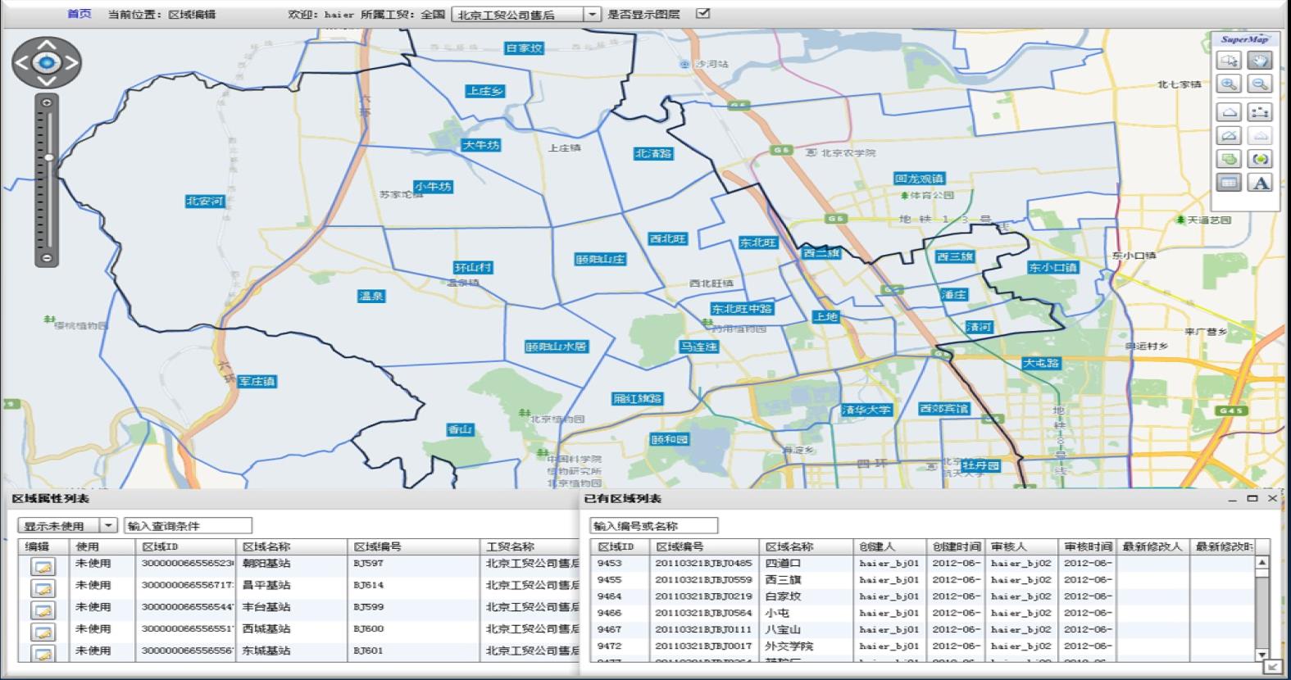Viewport: 1291px width, 680px height.
Task: Edit the 朝阳基站 row via edit icon
Action: click(x=43, y=566)
